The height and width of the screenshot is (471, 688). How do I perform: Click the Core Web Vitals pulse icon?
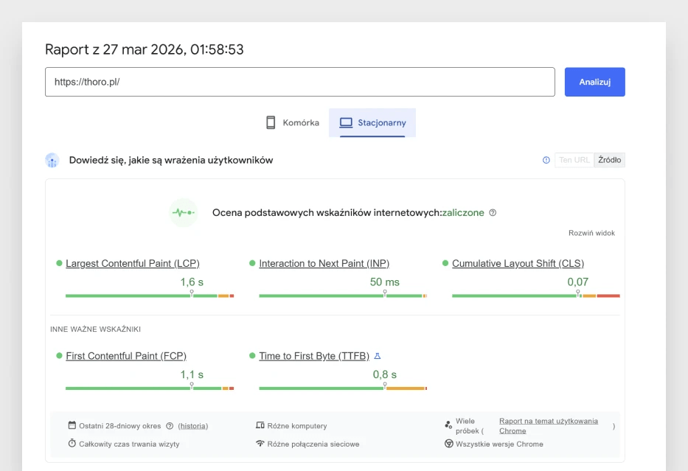183,212
